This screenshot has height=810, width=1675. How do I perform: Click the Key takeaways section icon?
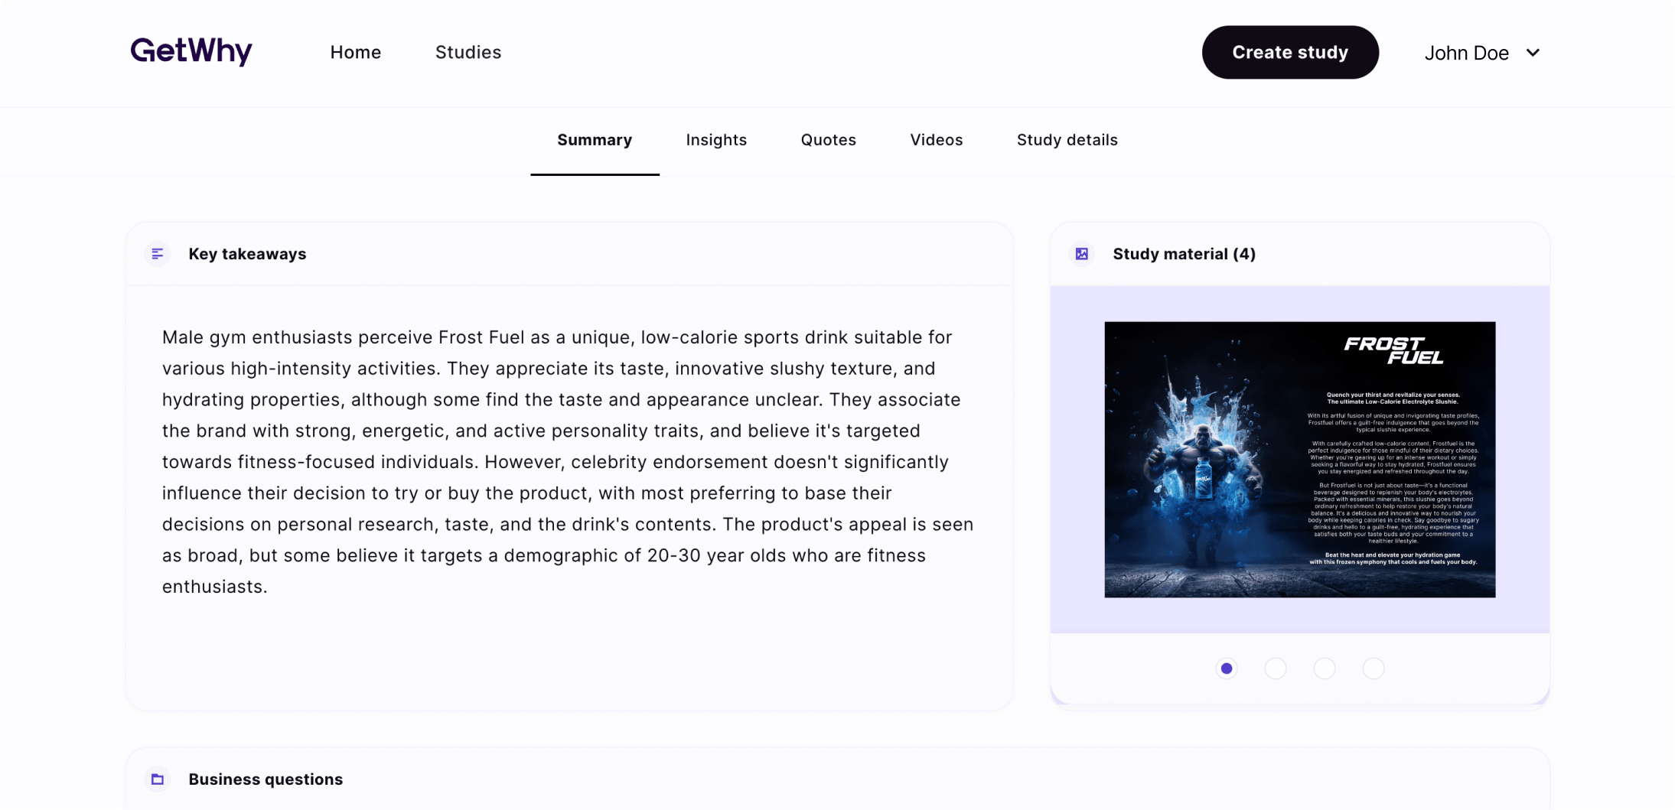click(158, 254)
